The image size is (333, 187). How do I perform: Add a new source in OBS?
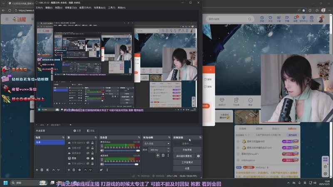point(69,170)
